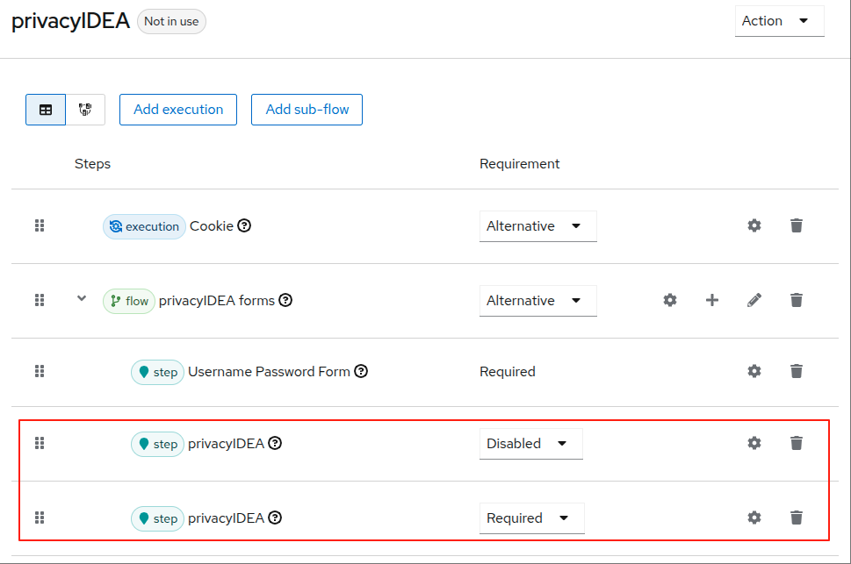Viewport: 851px width, 564px height.
Task: Grab drag handle of Cookie row
Action: tap(39, 225)
